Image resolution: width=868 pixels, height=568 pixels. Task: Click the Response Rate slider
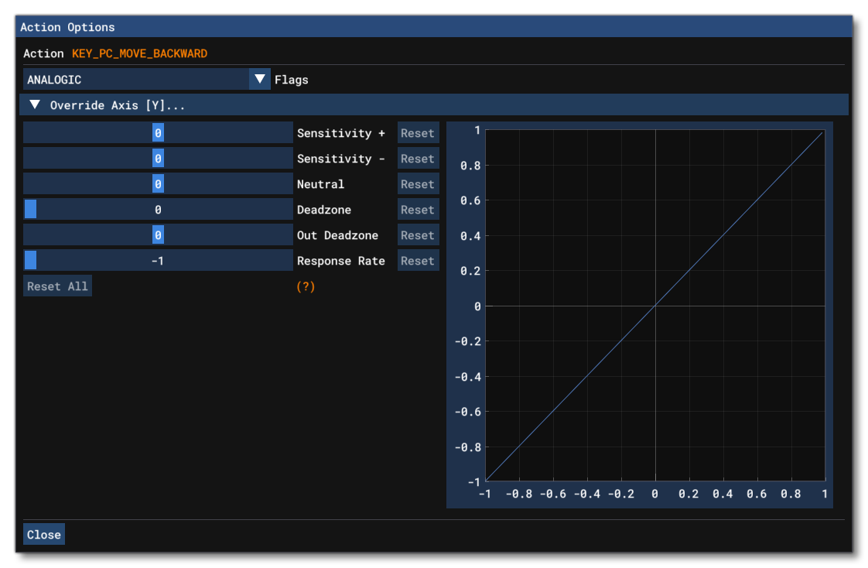click(x=158, y=261)
